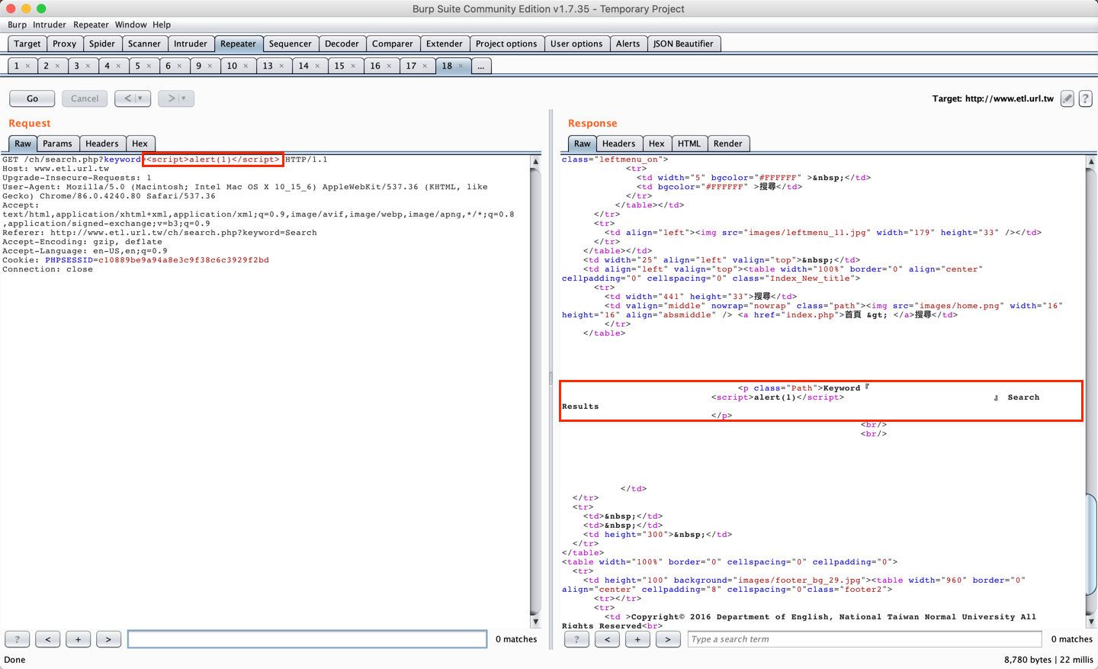Close repeater tab 1 with its x
The image size is (1098, 669).
point(27,66)
